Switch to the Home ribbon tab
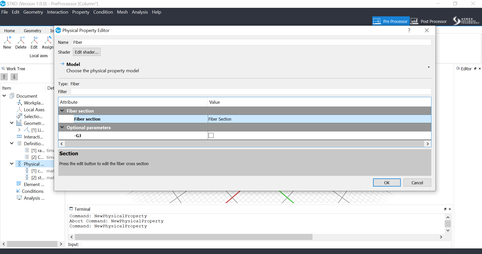 (x=10, y=31)
